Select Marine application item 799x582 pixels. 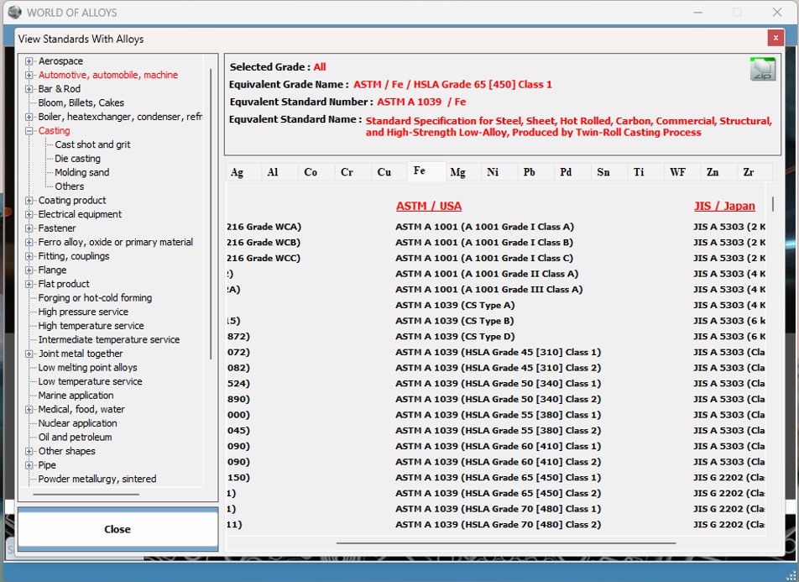pos(76,396)
